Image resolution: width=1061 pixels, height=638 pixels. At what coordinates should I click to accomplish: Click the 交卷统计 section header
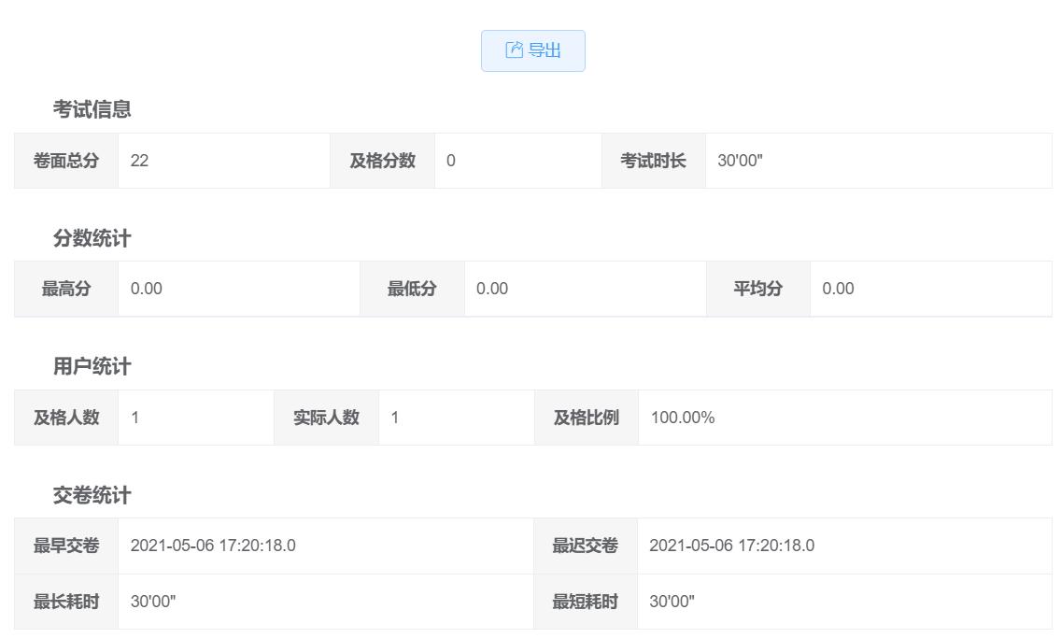pos(92,495)
